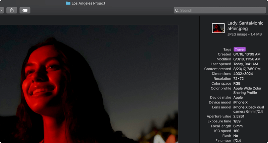Click the ISO speed value 160
The width and height of the screenshot is (268, 143).
click(237, 131)
